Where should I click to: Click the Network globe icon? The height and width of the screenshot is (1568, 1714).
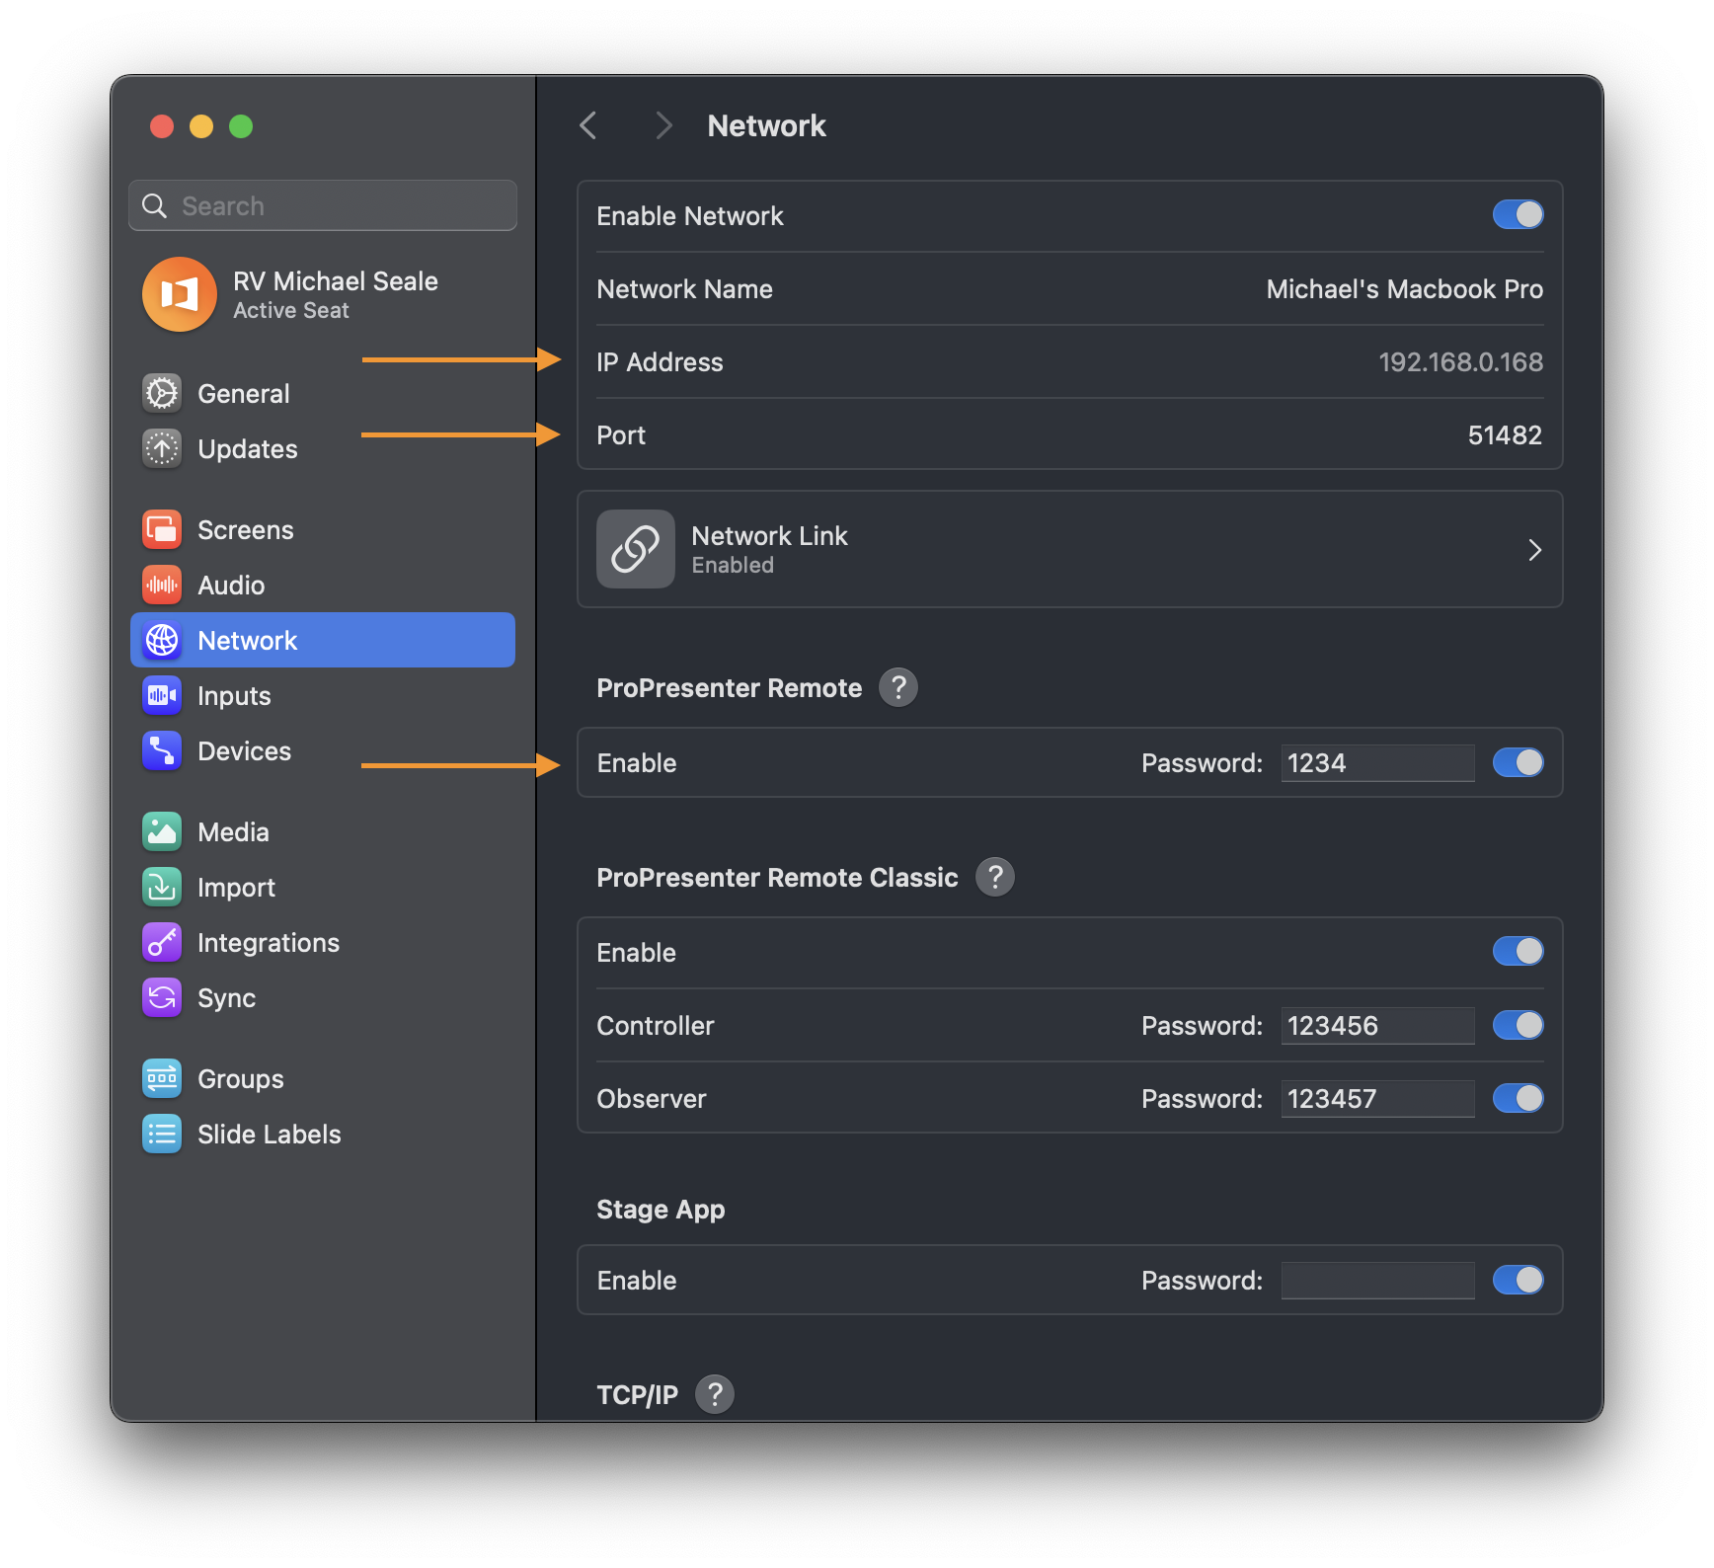tap(162, 640)
